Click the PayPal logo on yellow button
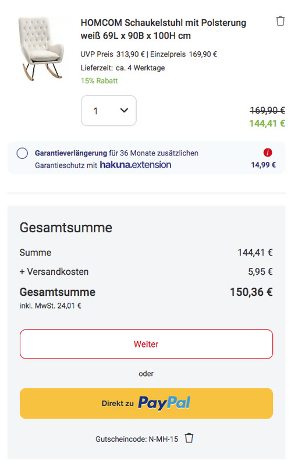The width and height of the screenshot is (291, 464). click(164, 403)
